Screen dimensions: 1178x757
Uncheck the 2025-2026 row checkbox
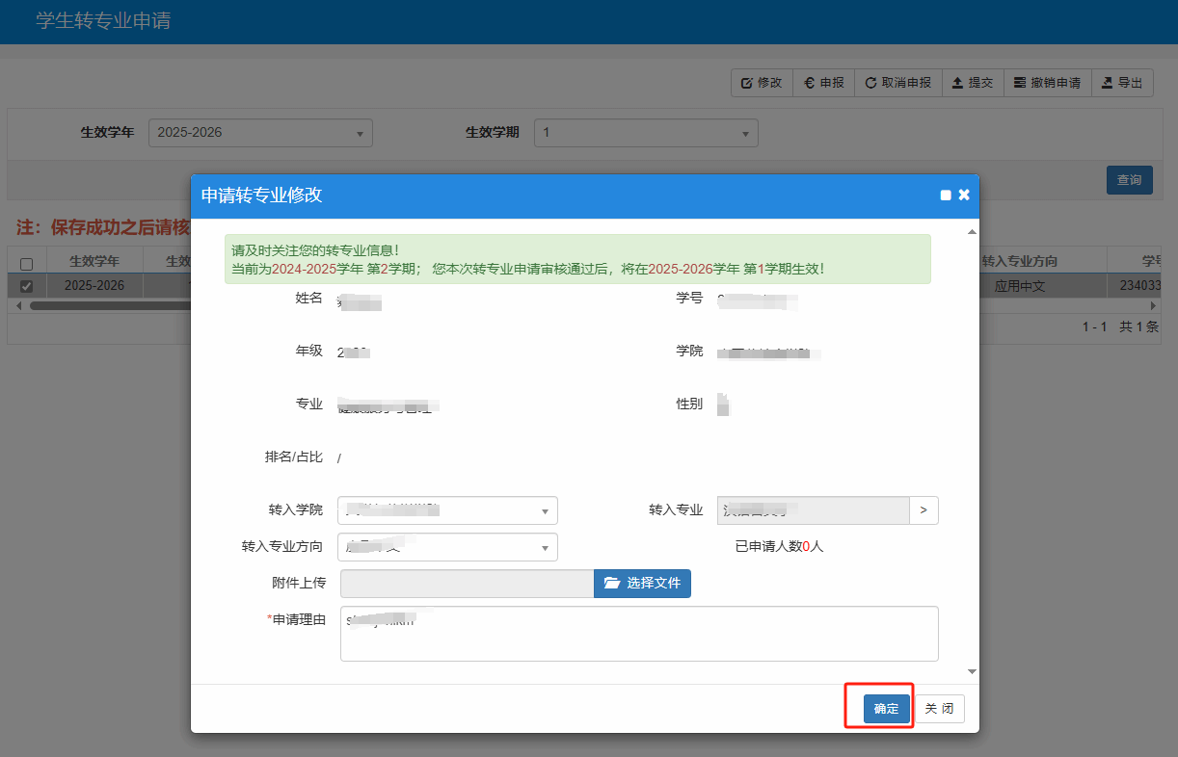click(x=27, y=286)
